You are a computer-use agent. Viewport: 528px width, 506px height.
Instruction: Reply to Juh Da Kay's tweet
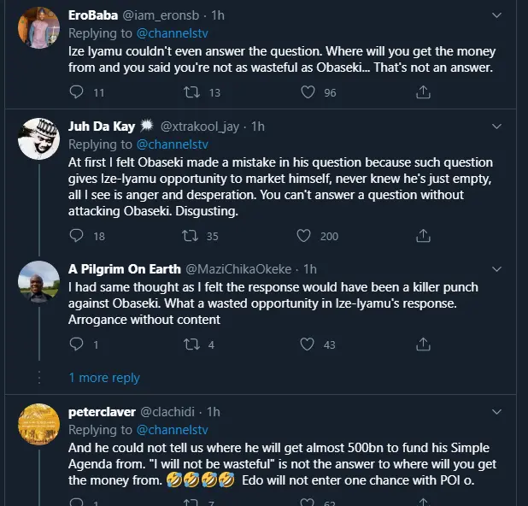click(76, 236)
